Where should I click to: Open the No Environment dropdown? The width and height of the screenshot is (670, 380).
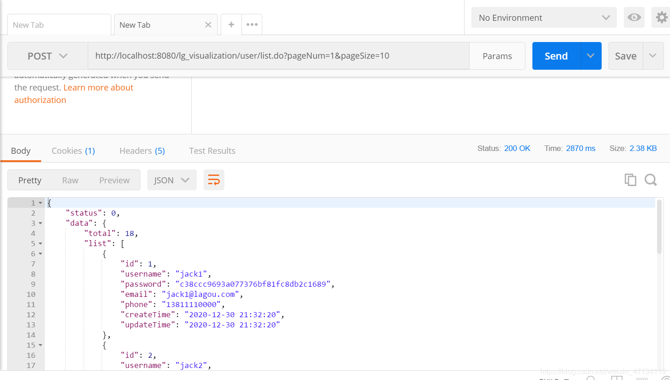point(544,18)
